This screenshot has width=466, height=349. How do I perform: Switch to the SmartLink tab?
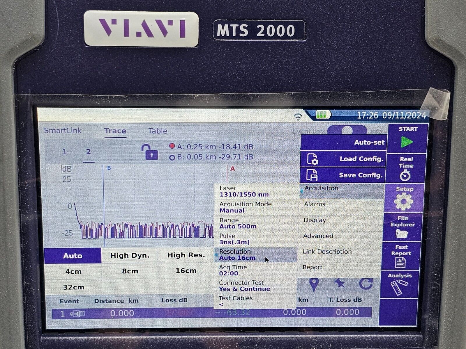(x=63, y=131)
